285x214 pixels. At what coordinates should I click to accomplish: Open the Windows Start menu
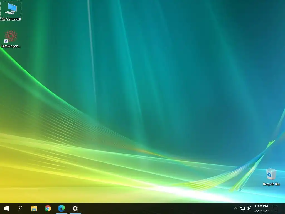coord(7,208)
